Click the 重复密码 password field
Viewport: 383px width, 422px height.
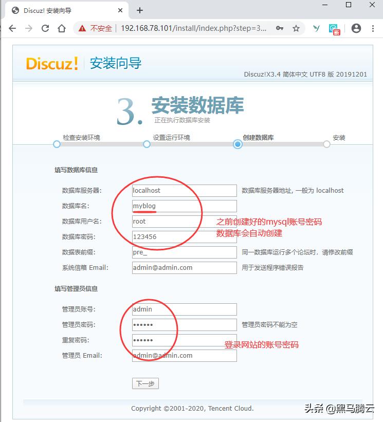pyautogui.click(x=185, y=340)
